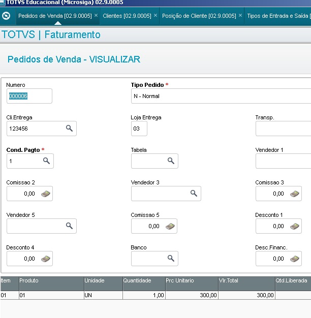Open Desc.Financ. calculator icon
The height and width of the screenshot is (318, 311).
295,259
